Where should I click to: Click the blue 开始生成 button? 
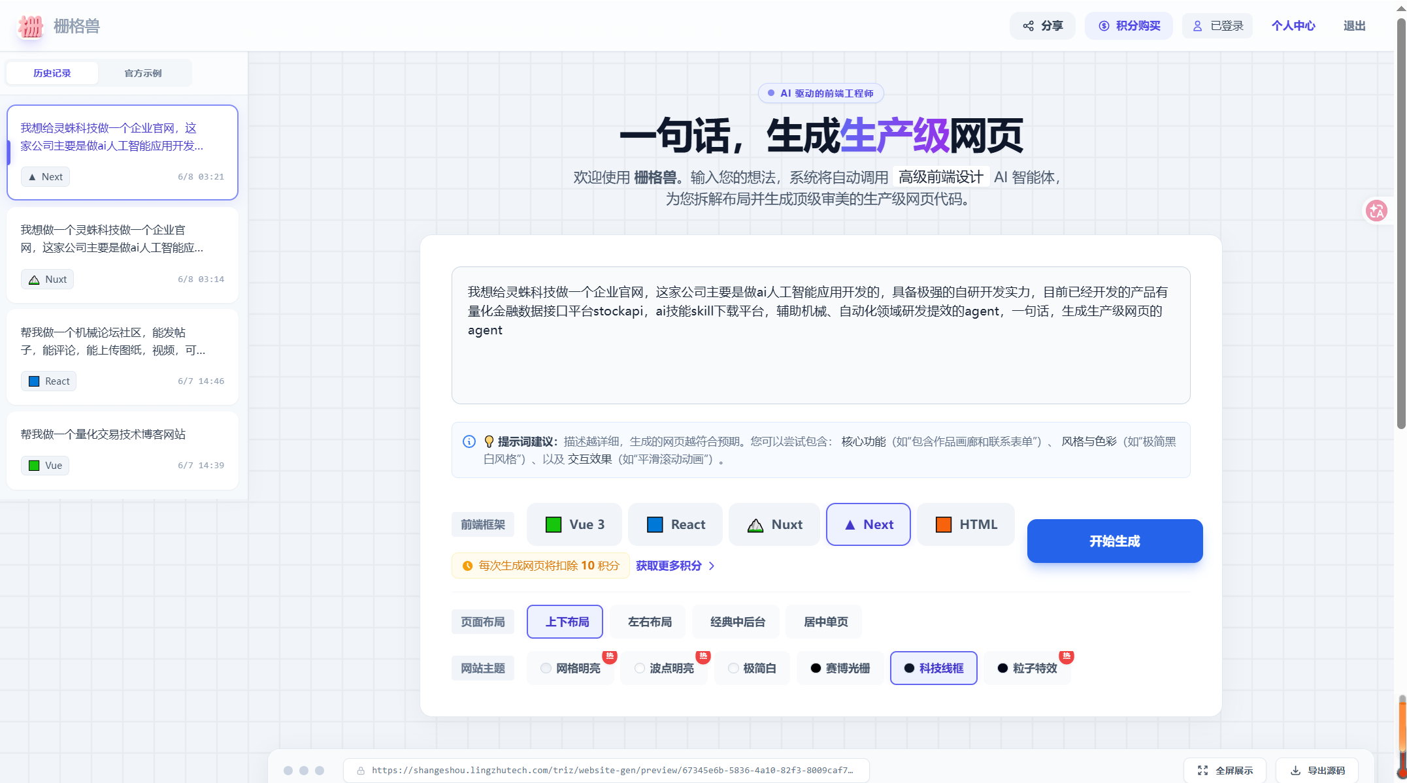1115,541
